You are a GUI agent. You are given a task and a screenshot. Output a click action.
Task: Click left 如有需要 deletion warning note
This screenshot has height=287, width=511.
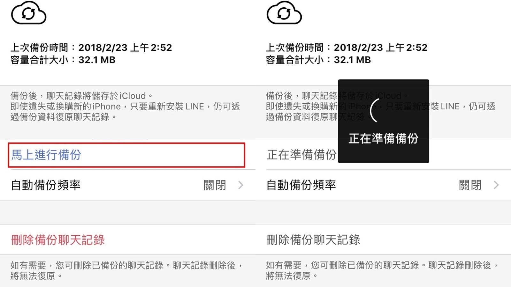127,270
